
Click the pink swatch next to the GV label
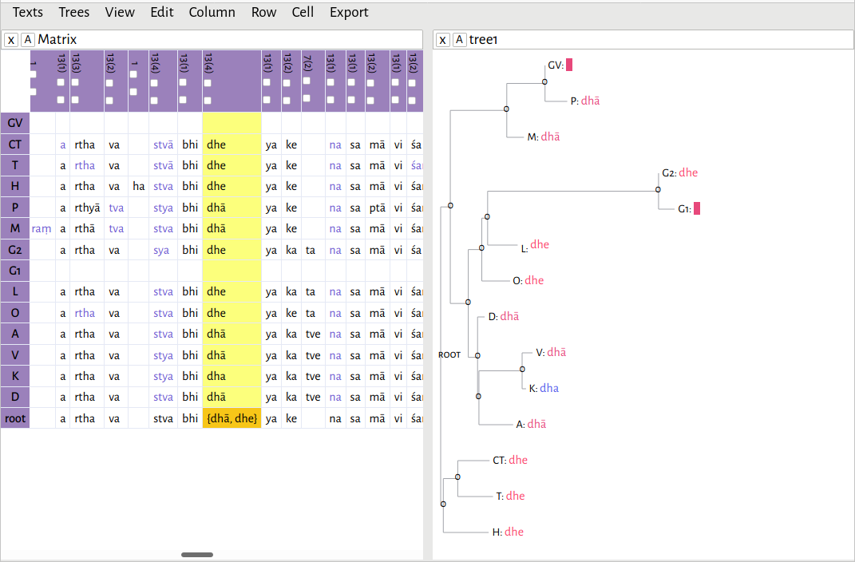coord(568,65)
